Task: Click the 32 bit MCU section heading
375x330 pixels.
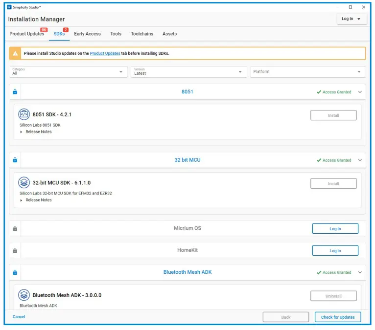Action: pyautogui.click(x=187, y=160)
